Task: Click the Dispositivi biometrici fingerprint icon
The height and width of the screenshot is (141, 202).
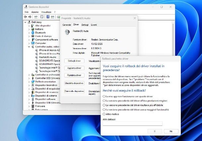Action: [x=33, y=85]
